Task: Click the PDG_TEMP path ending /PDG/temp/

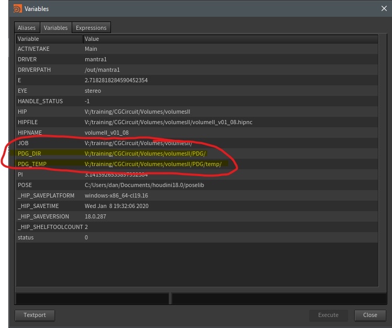Action: coord(153,164)
